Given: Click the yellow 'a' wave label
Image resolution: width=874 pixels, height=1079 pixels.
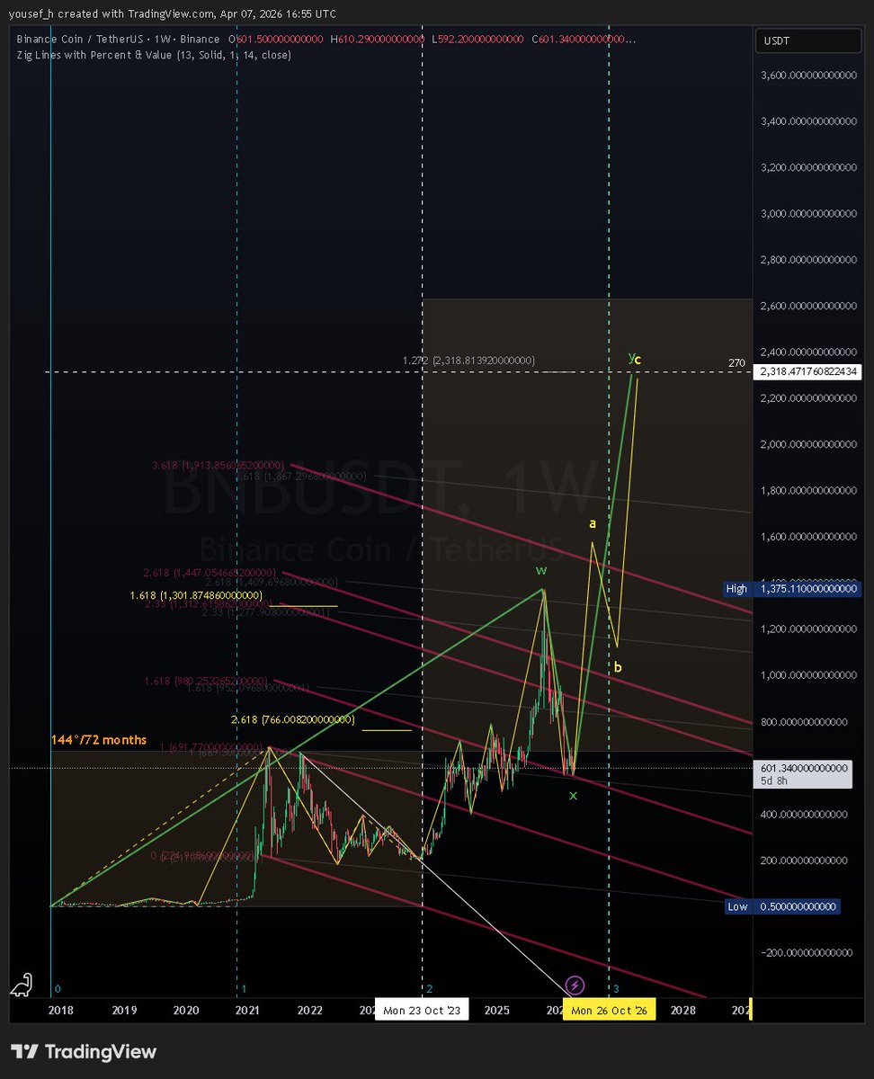Looking at the screenshot, I should tap(593, 523).
